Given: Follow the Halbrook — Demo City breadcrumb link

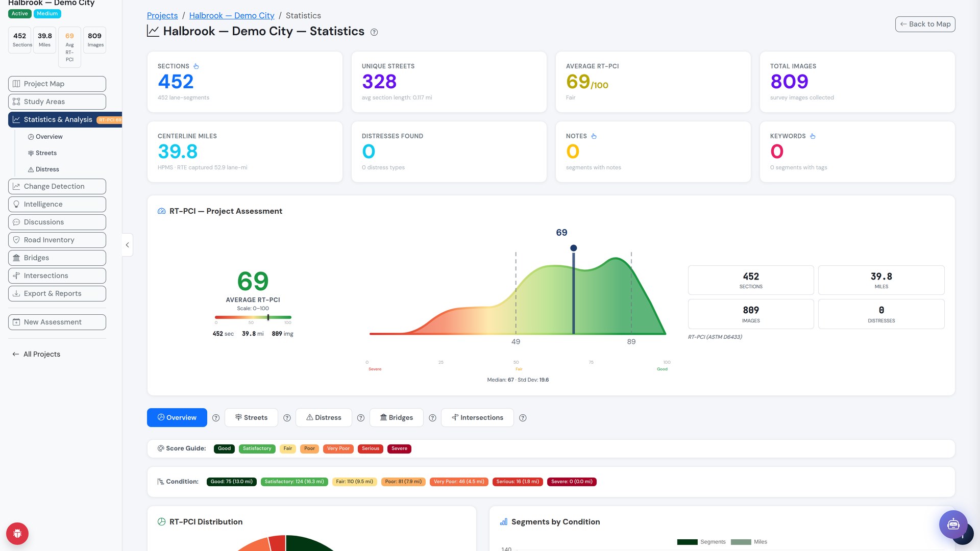Looking at the screenshot, I should (232, 16).
